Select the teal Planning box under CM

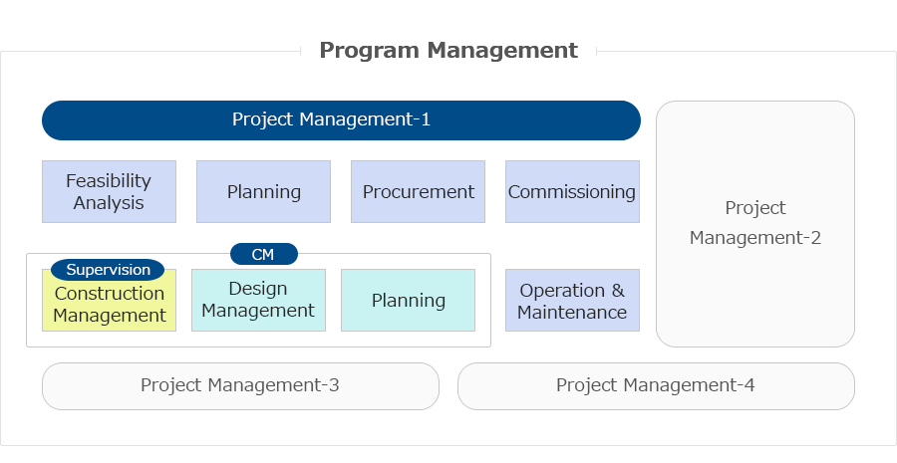click(408, 300)
